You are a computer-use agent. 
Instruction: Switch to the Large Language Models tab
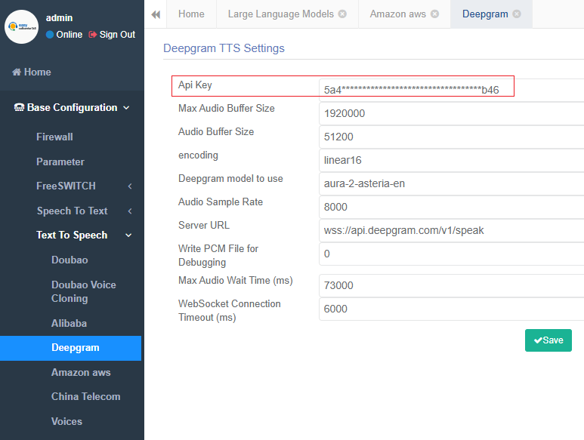coord(281,14)
